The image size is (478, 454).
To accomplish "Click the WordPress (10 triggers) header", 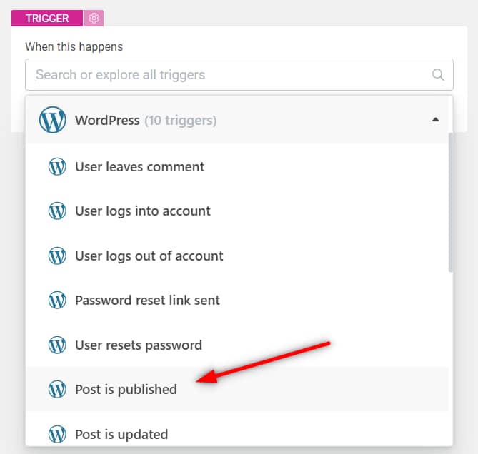I will [x=237, y=120].
